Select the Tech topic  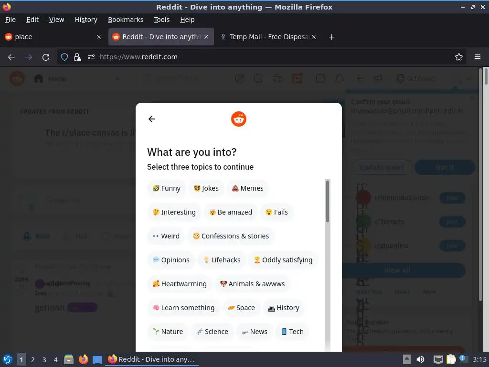(x=292, y=332)
